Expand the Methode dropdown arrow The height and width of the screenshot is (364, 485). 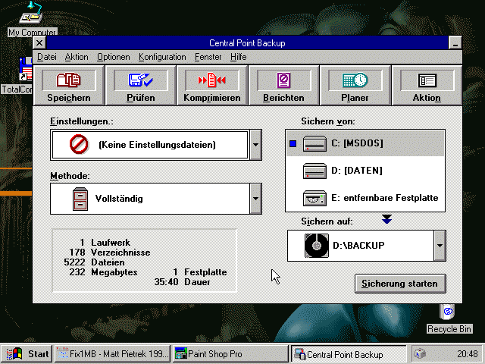255,199
